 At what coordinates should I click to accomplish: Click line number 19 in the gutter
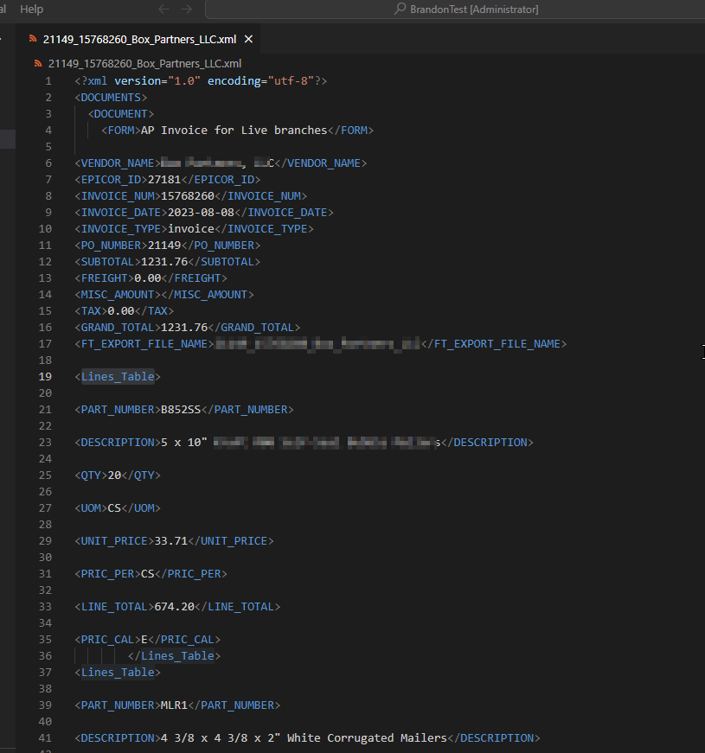[x=45, y=376]
